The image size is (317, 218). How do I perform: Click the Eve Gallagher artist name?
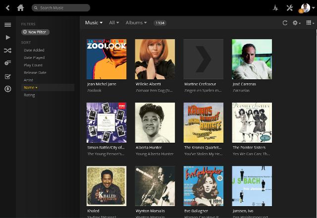pos(196,211)
